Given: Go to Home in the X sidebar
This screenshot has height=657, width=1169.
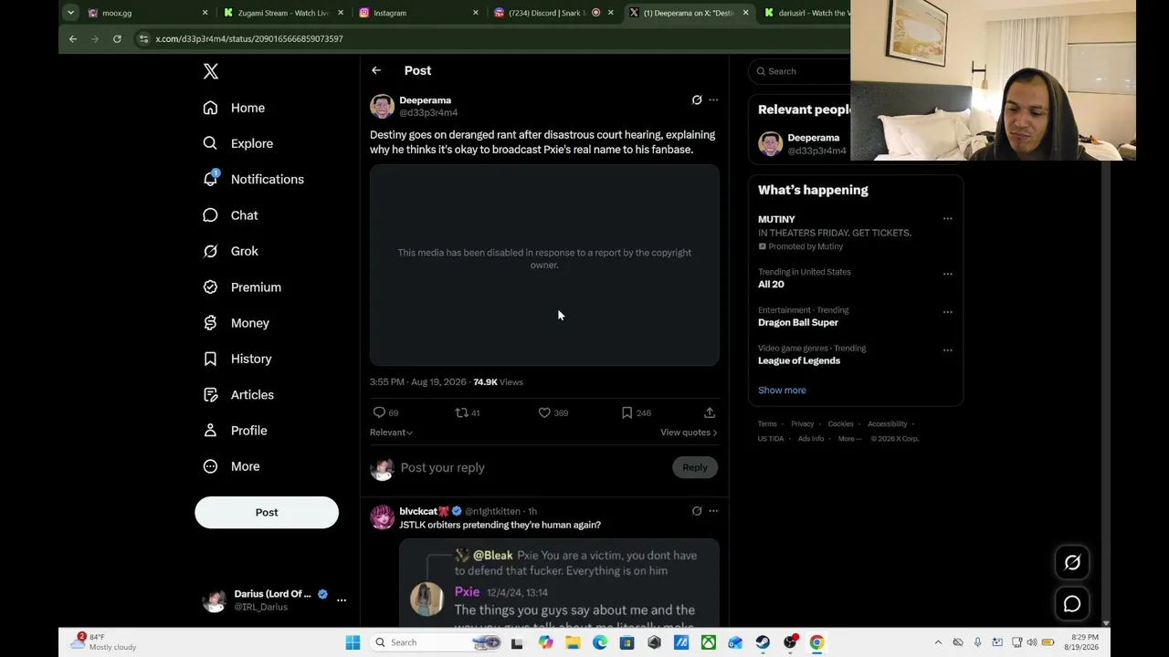Looking at the screenshot, I should click(x=235, y=108).
